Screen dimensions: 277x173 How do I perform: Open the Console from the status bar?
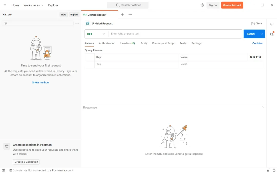pos(16,170)
